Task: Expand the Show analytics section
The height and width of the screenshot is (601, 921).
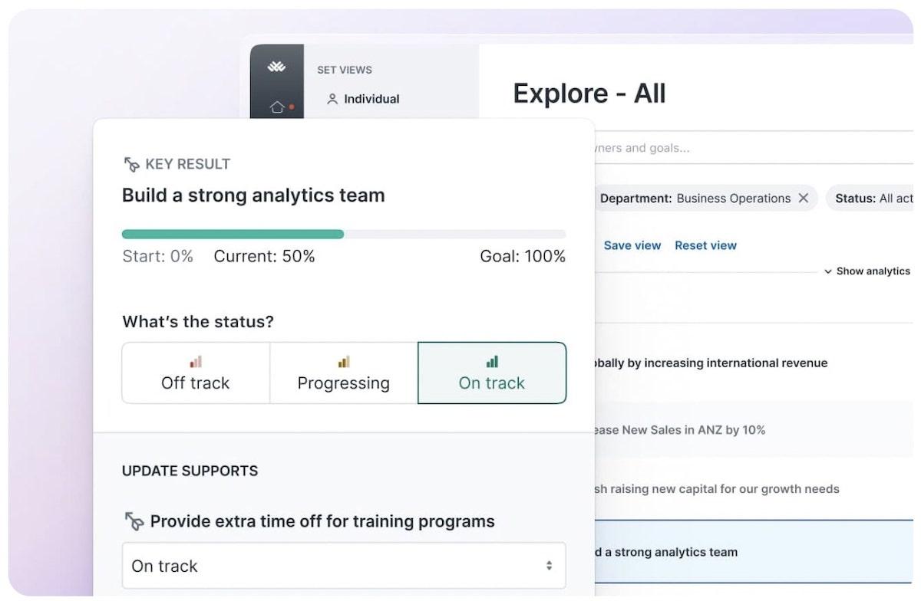Action: (867, 271)
